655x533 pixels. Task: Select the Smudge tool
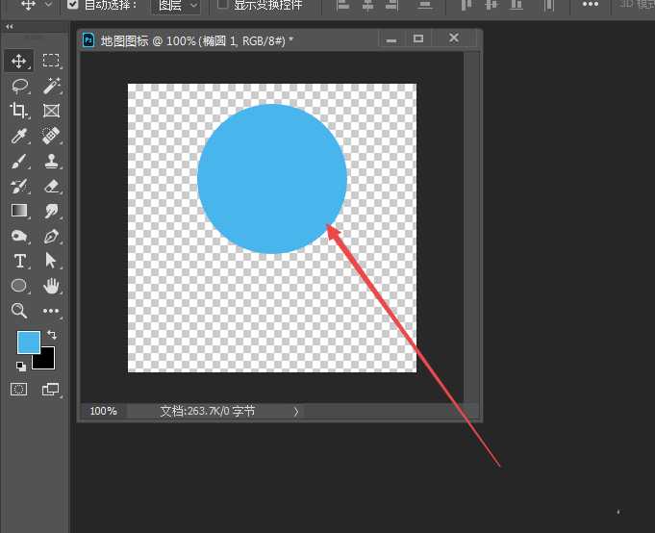pyautogui.click(x=51, y=211)
